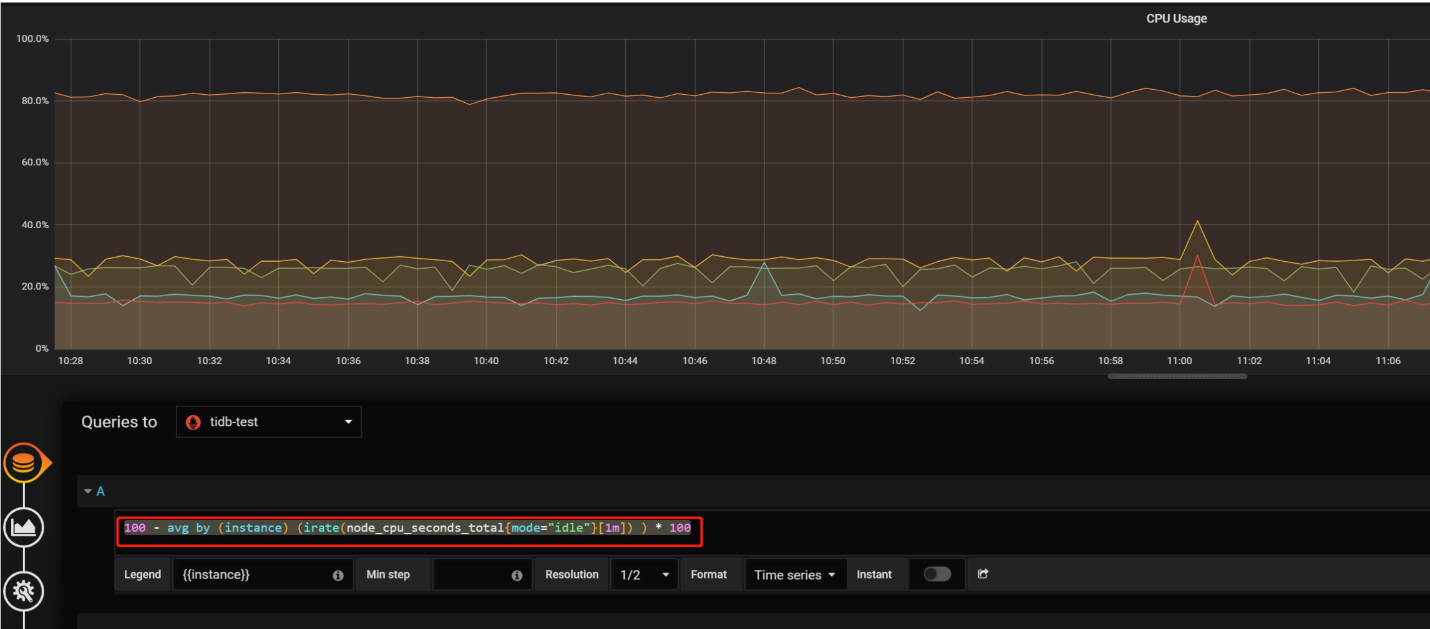1430x629 pixels.
Task: Open the Resolution 1/2 dropdown
Action: click(x=644, y=575)
